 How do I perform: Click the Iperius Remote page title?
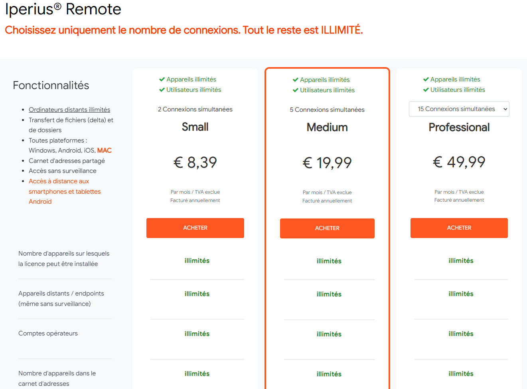pyautogui.click(x=63, y=9)
